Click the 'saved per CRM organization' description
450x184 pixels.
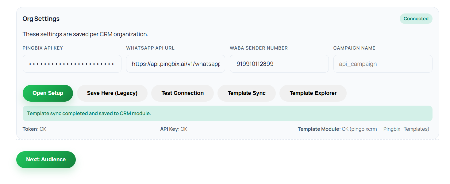[85, 34]
